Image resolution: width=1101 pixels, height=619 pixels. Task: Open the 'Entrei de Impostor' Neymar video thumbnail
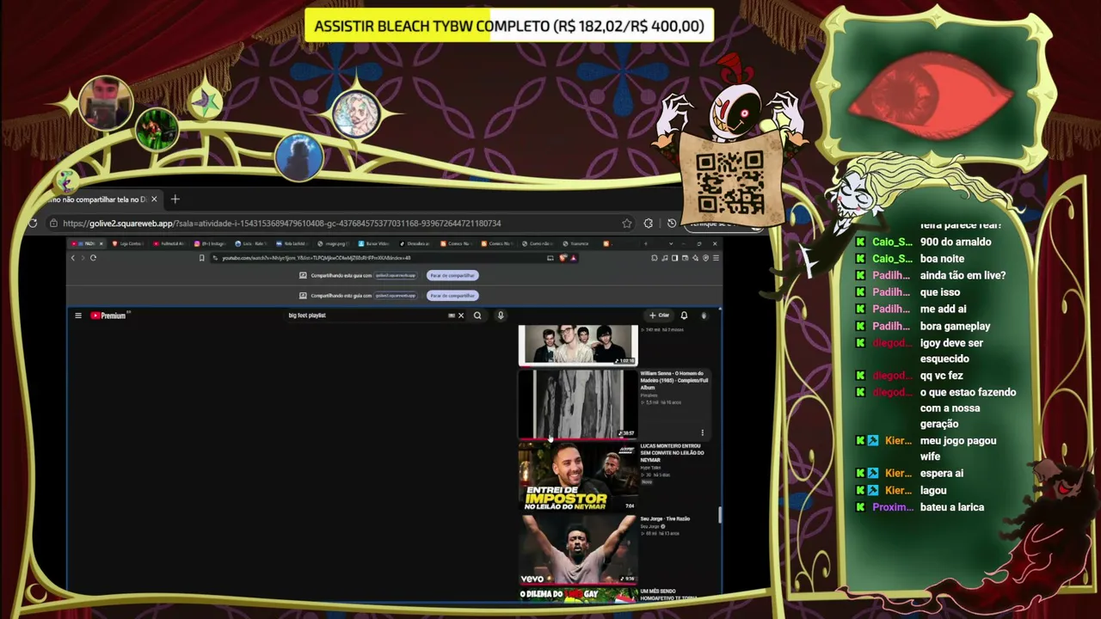tap(578, 476)
